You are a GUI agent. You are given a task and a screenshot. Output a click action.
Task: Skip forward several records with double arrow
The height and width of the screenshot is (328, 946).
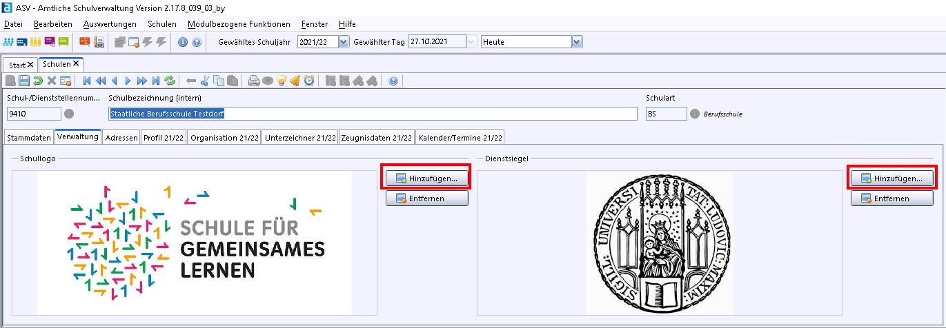tap(142, 81)
